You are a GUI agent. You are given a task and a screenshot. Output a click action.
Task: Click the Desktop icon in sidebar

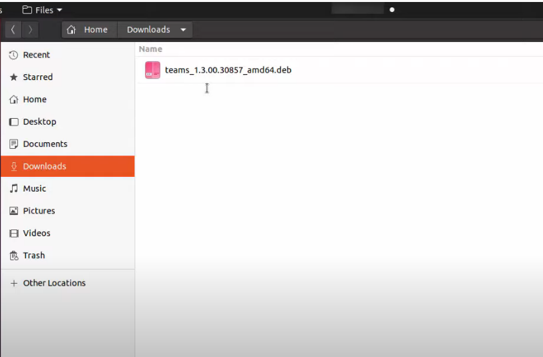(13, 122)
